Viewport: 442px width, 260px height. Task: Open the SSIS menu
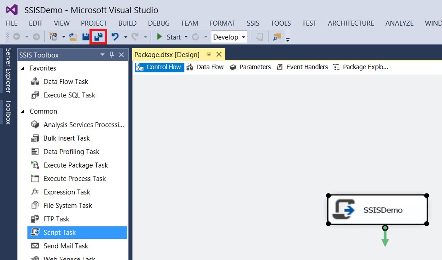[x=253, y=23]
